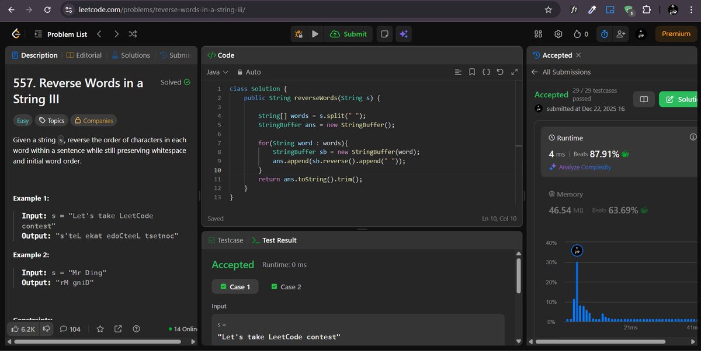Open the notes icon beside Submit

pos(384,34)
